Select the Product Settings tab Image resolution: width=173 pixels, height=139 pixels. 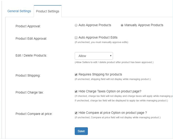(x=47, y=11)
